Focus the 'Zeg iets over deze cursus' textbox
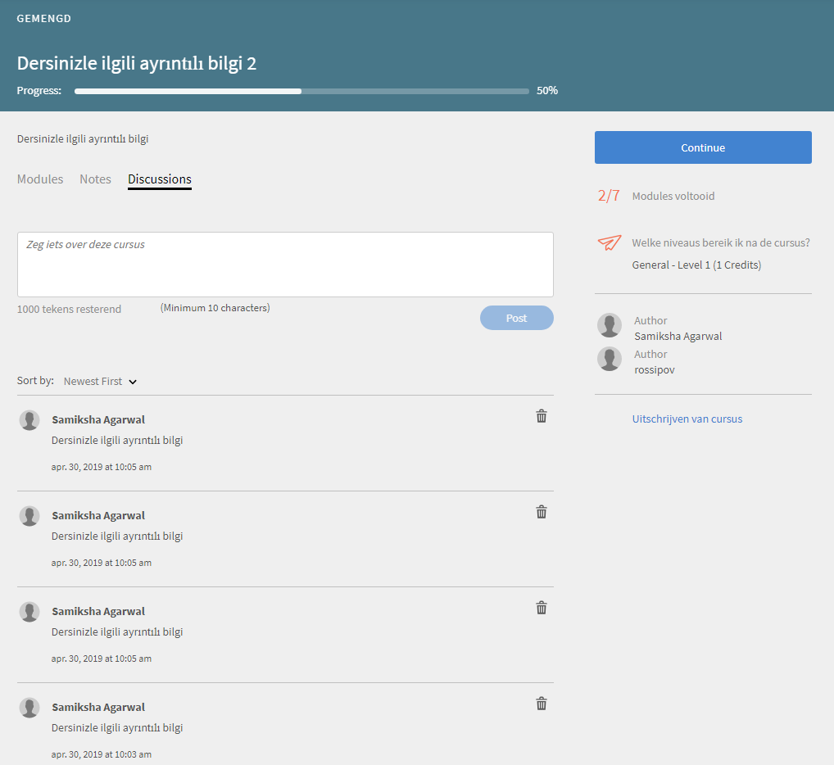The height and width of the screenshot is (765, 834). point(285,265)
